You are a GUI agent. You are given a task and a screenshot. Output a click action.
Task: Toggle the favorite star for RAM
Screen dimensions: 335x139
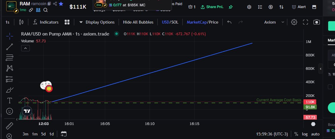pyautogui.click(x=61, y=3)
